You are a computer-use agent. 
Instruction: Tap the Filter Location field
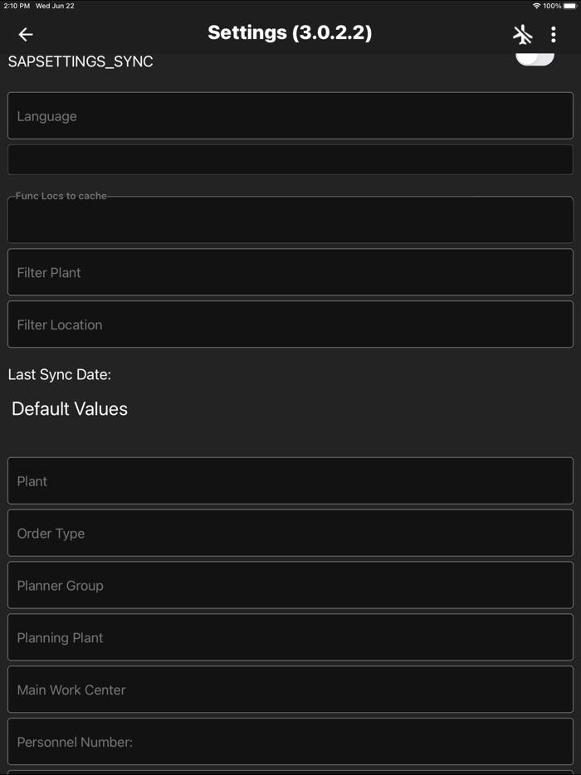(290, 324)
